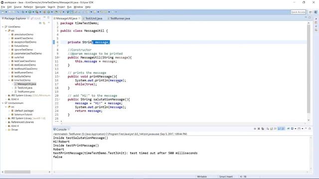
Task: Expand Referenced Libraries in JUnitselenium
Action: coord(6,122)
